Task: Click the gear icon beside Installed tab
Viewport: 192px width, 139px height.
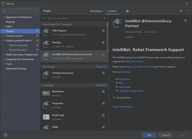Action: tap(127, 11)
